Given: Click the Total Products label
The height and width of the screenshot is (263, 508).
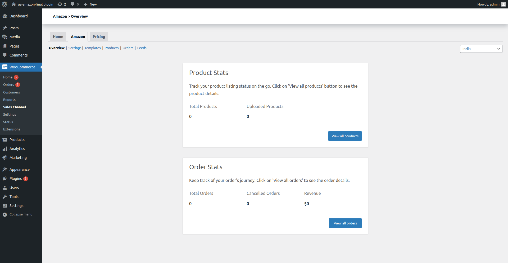Looking at the screenshot, I should (x=203, y=106).
